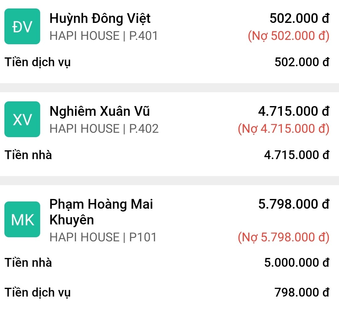Tap the bold total 502.000 đ for Huỳnh Đông Việt
The height and width of the screenshot is (311, 339).
point(299,19)
